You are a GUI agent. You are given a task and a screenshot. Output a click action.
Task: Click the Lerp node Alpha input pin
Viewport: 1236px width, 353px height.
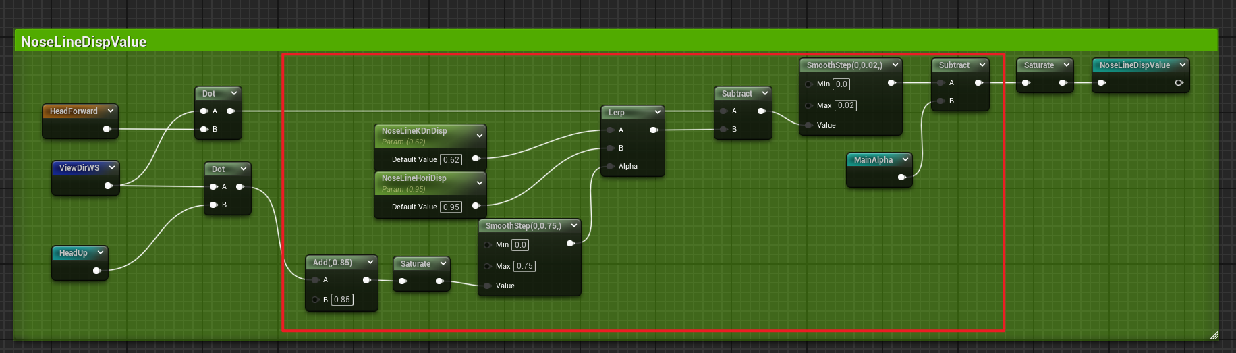click(x=610, y=166)
